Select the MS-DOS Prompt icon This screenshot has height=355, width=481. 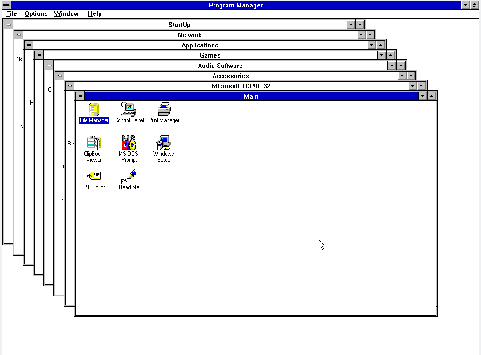(129, 143)
